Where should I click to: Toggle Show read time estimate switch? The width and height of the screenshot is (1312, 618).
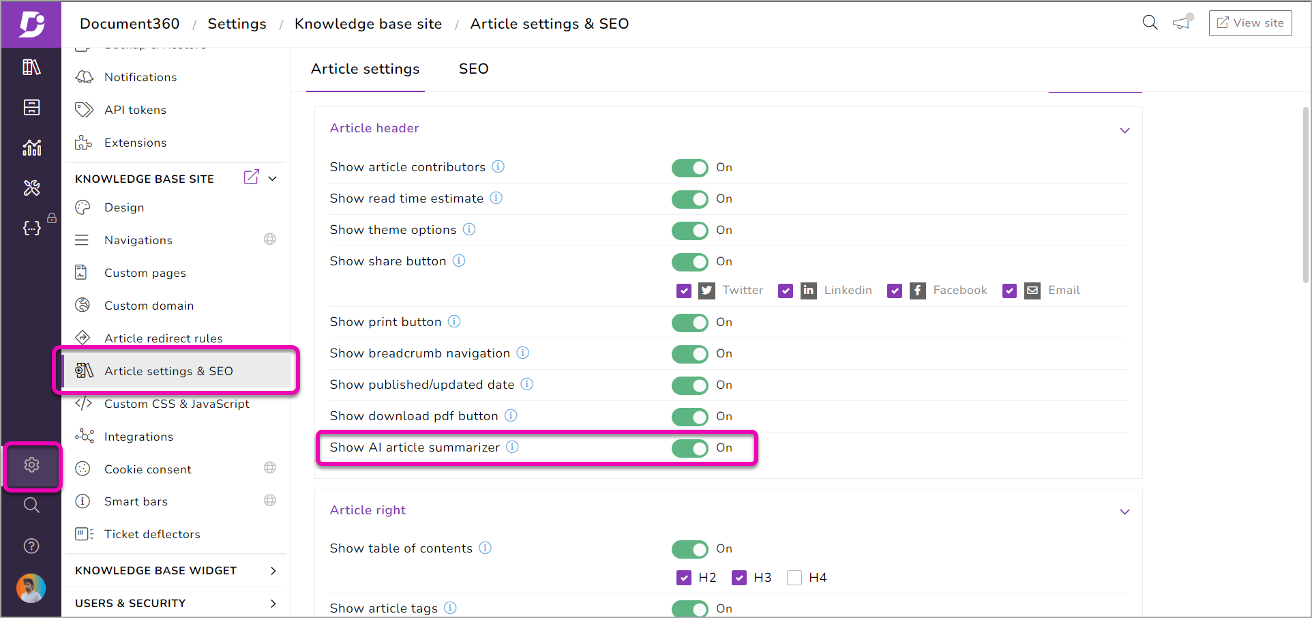(x=690, y=199)
